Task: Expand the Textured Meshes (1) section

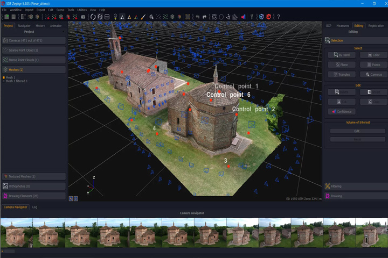Action: pyautogui.click(x=34, y=176)
